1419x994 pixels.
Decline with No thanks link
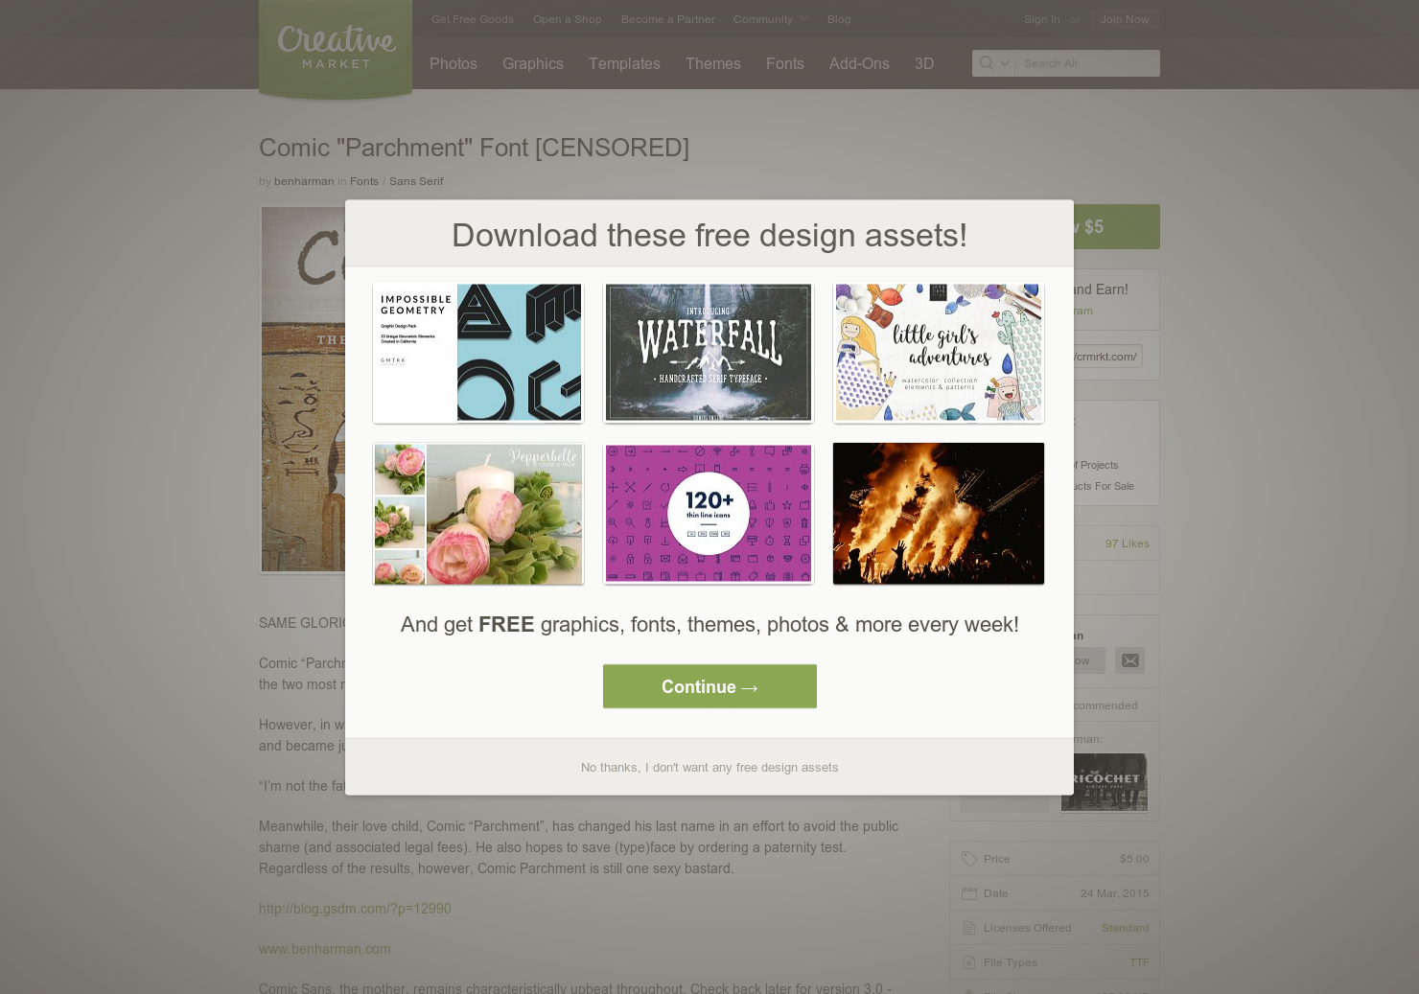[709, 768]
